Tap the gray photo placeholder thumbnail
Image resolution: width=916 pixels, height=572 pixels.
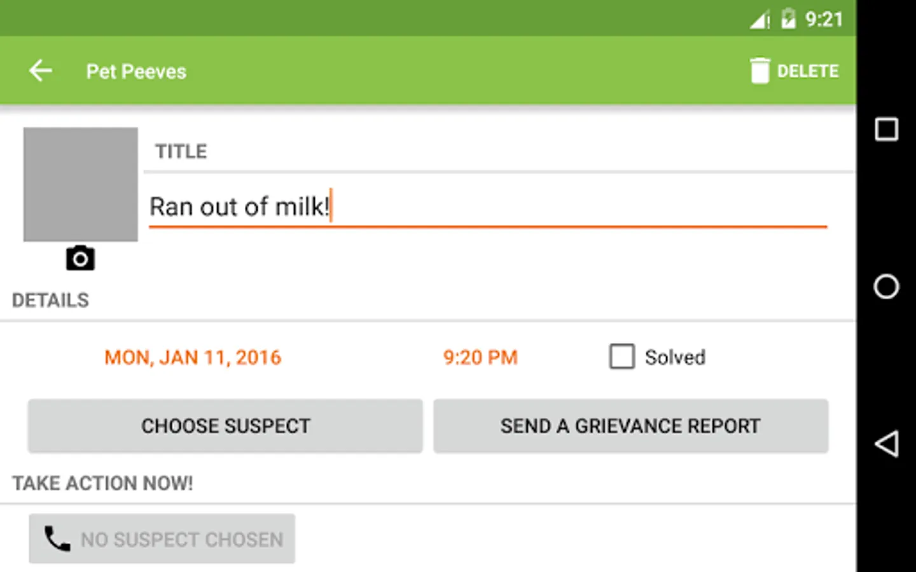tap(81, 184)
